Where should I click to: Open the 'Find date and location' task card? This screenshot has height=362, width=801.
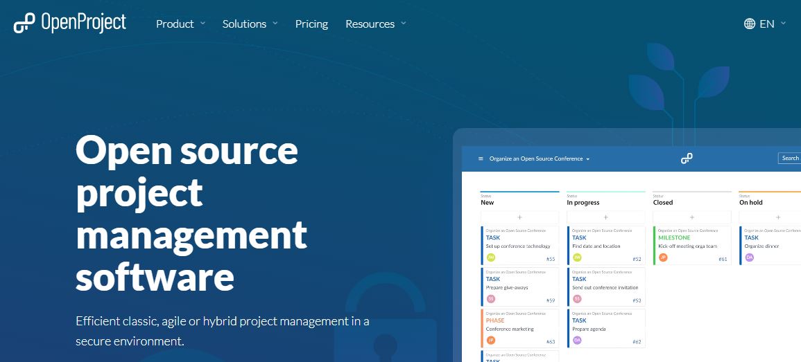[x=605, y=246]
